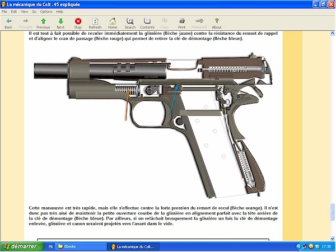Select the La mécanique du Colt taskbar button
336x252 pixels.
click(x=133, y=246)
